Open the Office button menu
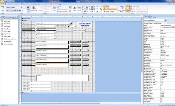 click(x=2, y=2)
